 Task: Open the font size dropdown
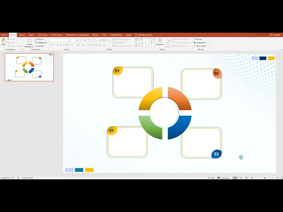tap(75, 40)
